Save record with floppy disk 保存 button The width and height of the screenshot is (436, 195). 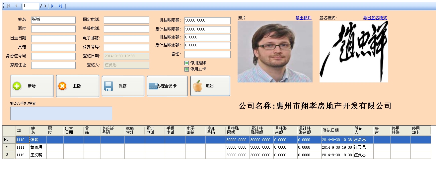click(123, 86)
